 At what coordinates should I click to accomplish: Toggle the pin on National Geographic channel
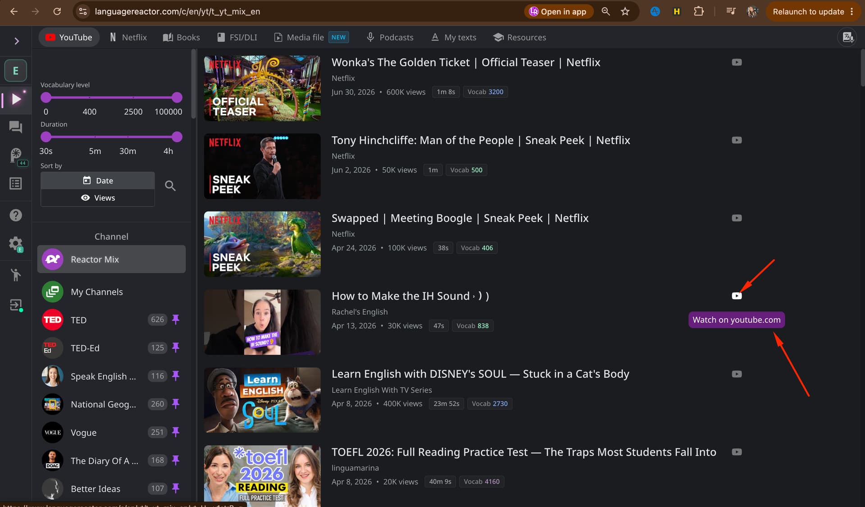coord(176,404)
